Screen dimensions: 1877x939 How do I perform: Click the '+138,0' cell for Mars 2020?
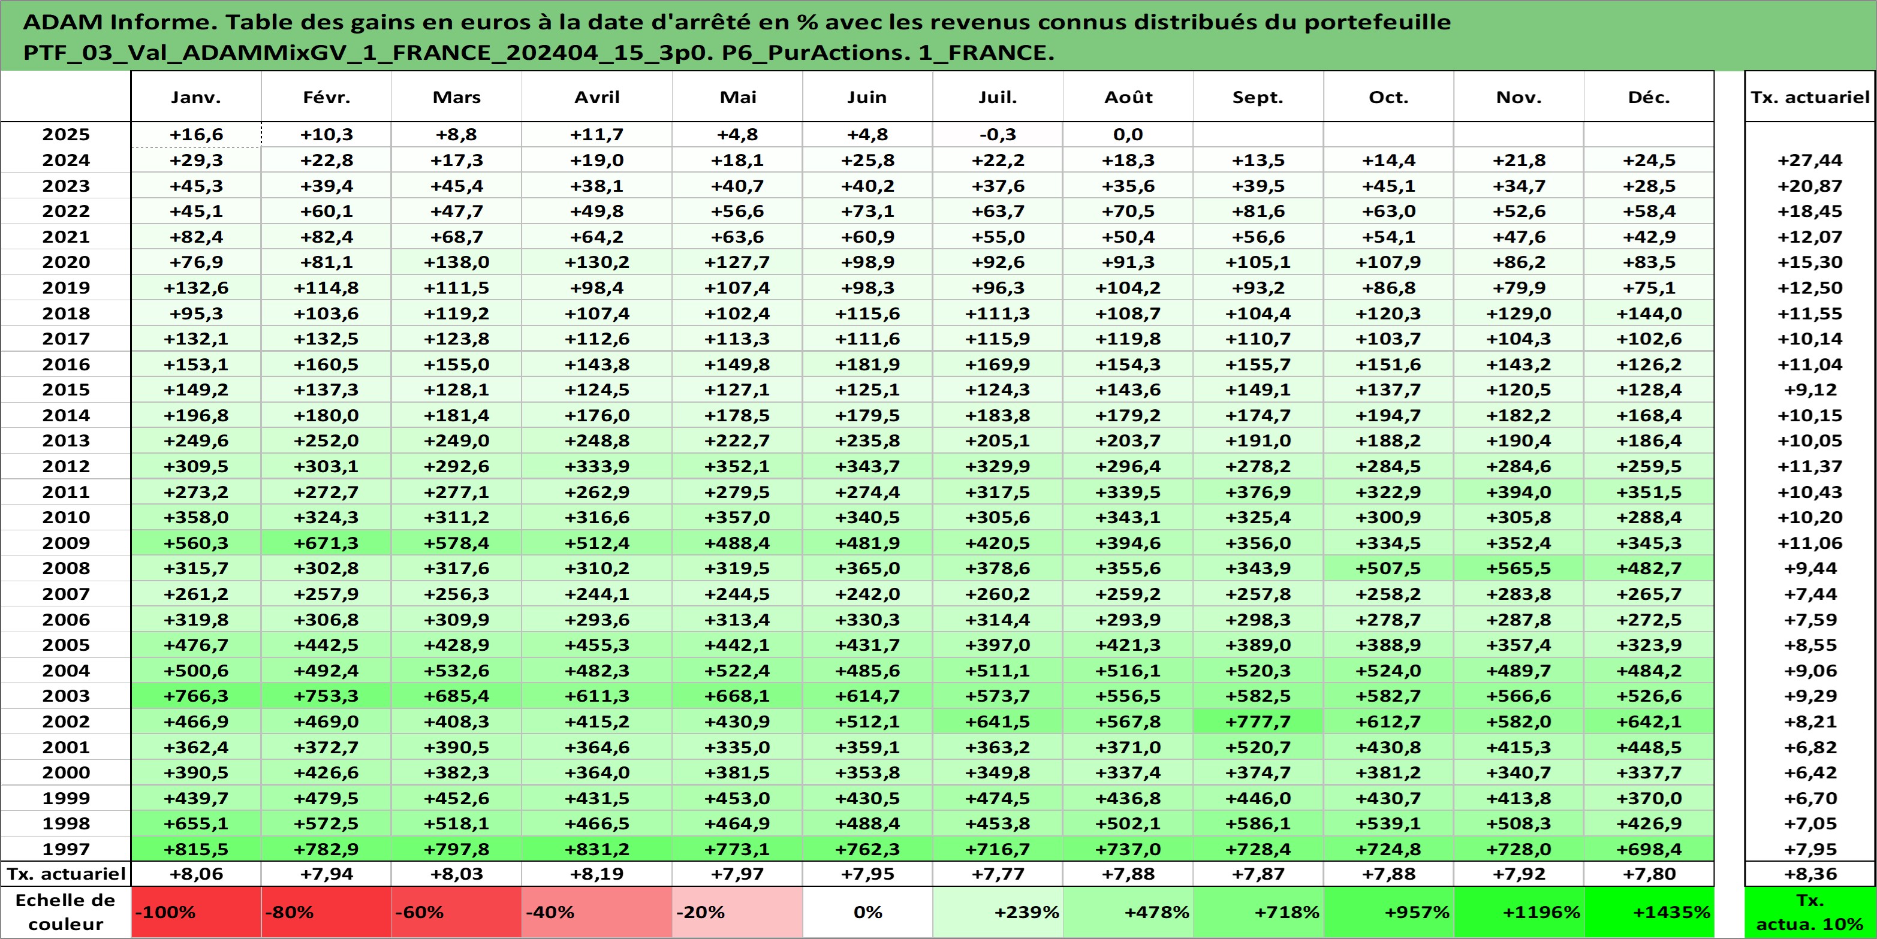tap(457, 262)
